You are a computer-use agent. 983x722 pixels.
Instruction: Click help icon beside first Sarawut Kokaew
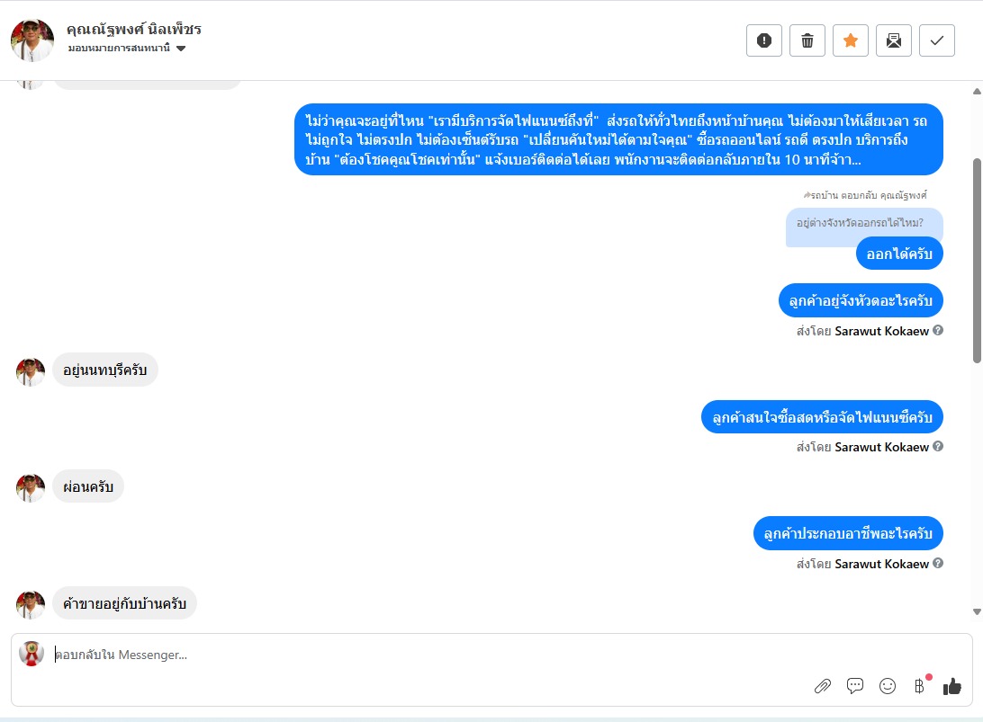tap(938, 331)
